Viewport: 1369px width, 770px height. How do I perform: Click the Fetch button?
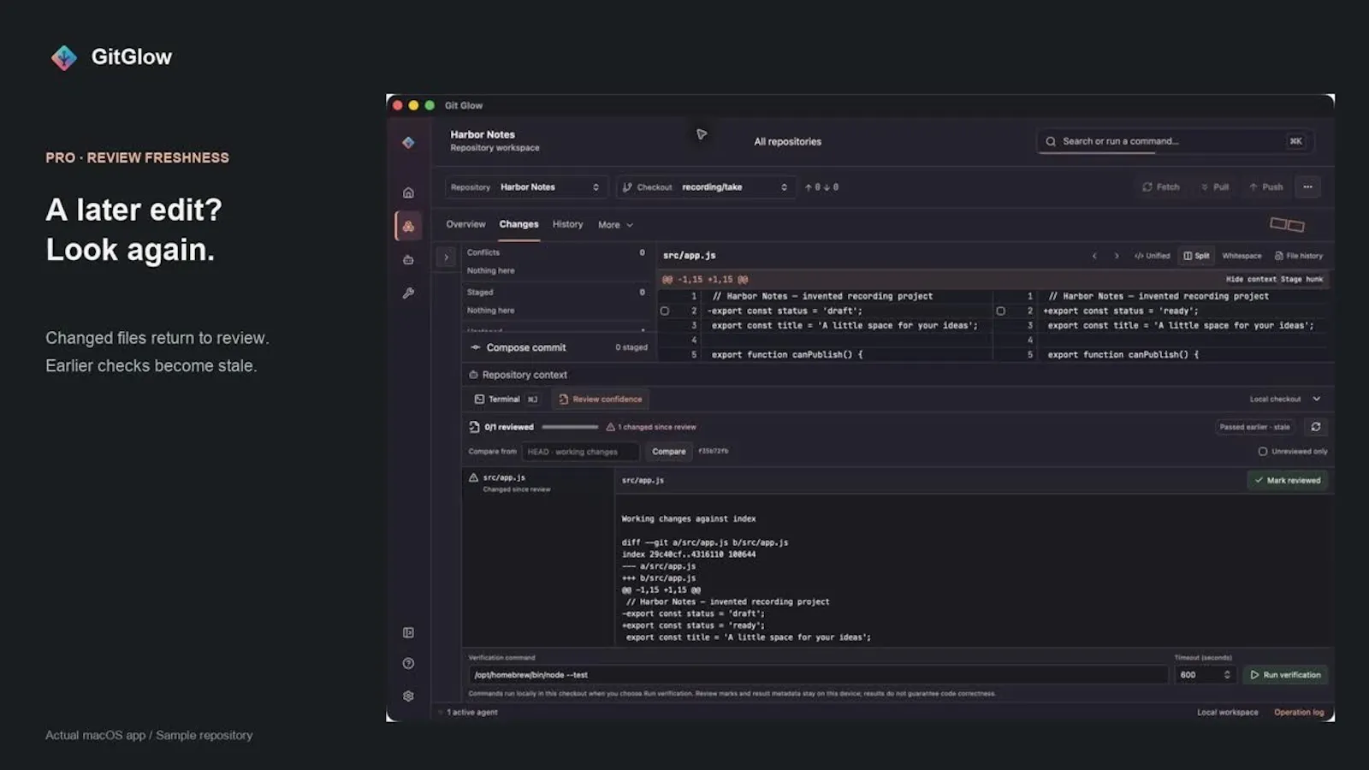click(1160, 187)
